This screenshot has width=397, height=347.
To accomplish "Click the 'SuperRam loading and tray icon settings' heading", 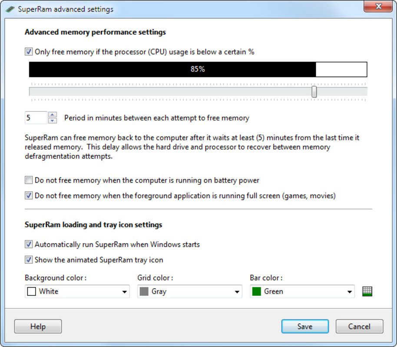I will pyautogui.click(x=93, y=225).
